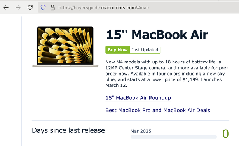Click the MacBook Air product image

(x=65, y=47)
